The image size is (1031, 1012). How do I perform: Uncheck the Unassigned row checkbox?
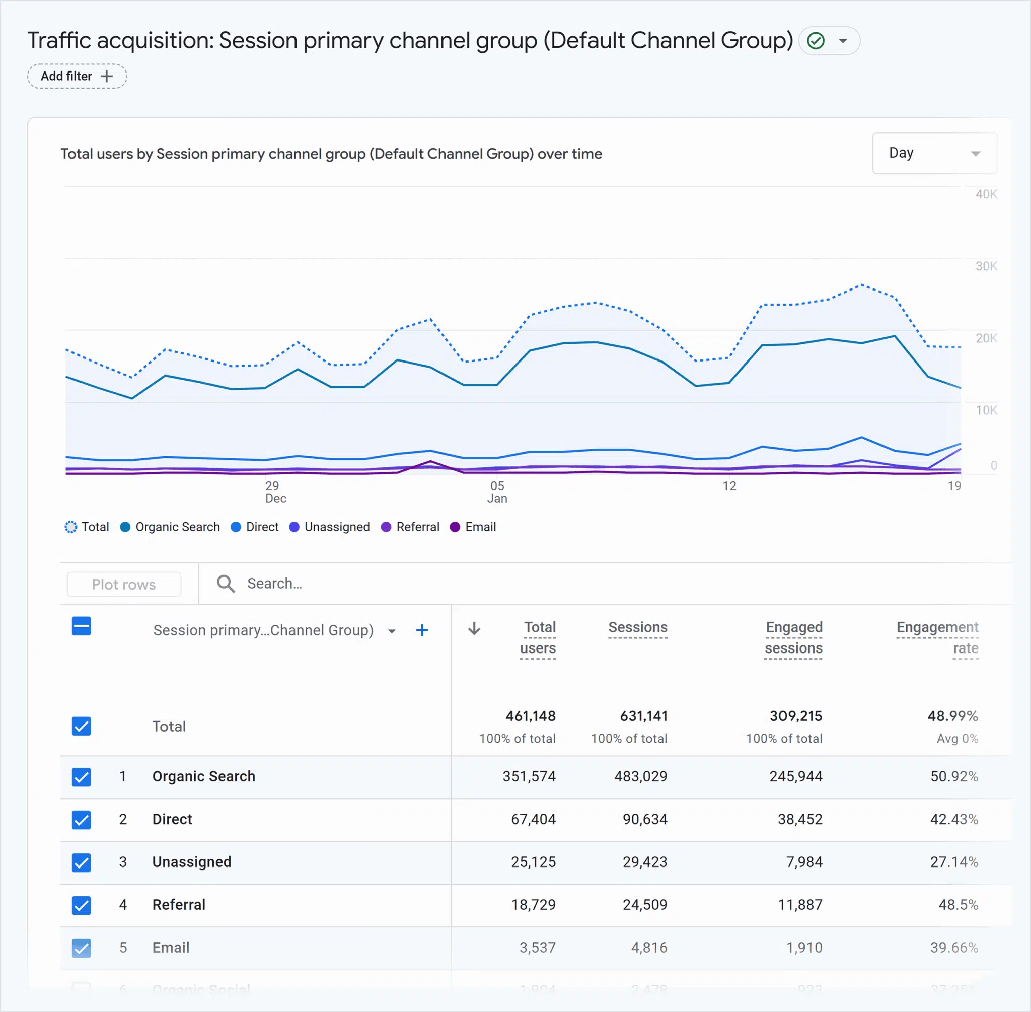coord(82,862)
